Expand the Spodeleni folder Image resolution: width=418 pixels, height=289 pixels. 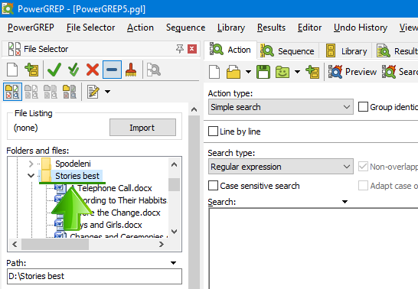coord(31,164)
